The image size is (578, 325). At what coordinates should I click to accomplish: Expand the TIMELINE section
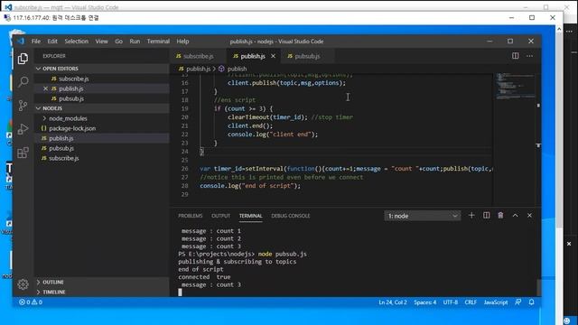point(102,292)
